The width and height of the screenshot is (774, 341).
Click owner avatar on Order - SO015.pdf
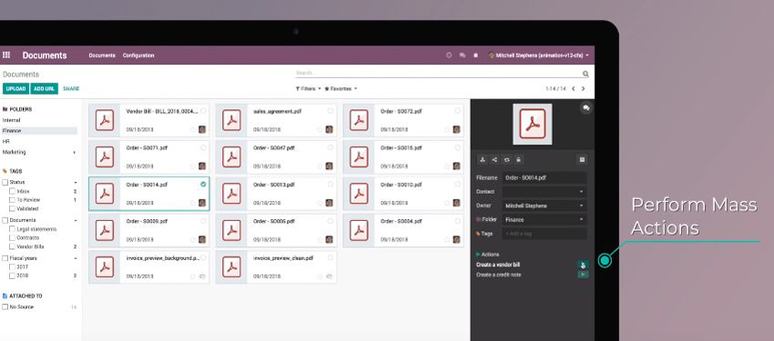[456, 166]
